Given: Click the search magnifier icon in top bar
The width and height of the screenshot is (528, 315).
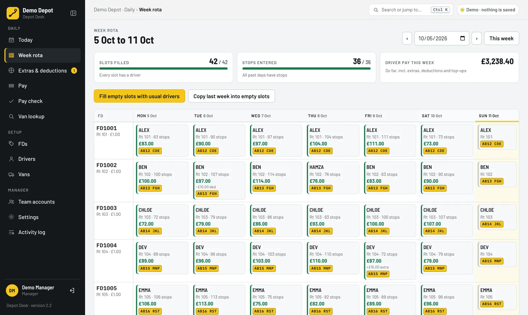Looking at the screenshot, I should (x=376, y=10).
